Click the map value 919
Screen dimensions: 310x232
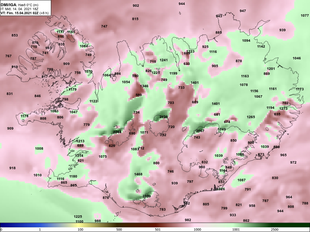pyautogui.click(x=15, y=67)
